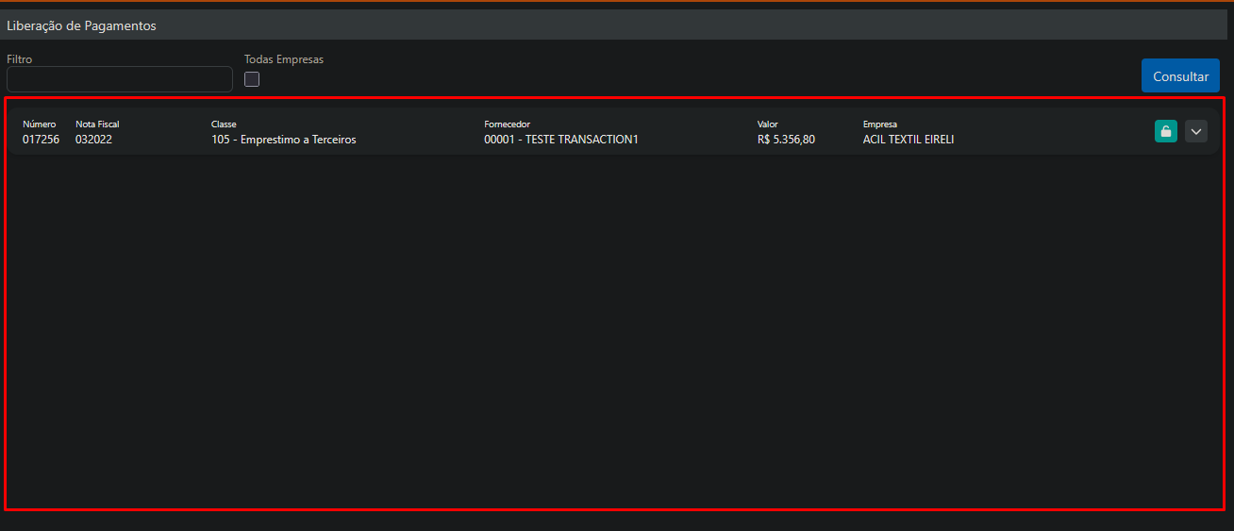Click supplier 00001 - TESTE TRANSACTION1
Viewport: 1234px width, 531px height.
click(560, 140)
